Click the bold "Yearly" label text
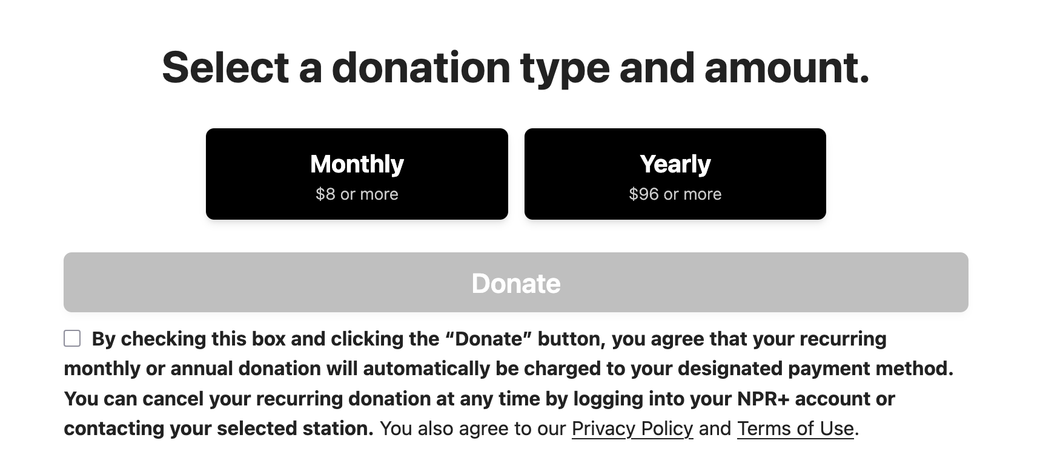Image resolution: width=1043 pixels, height=472 pixels. point(675,164)
